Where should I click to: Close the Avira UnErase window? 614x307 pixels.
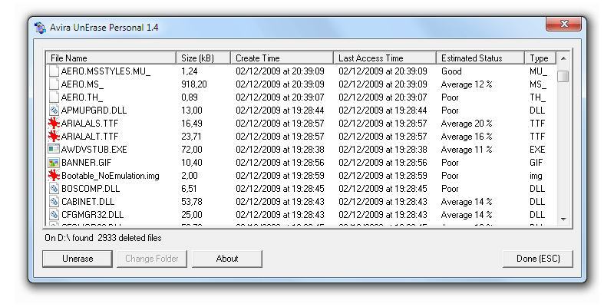pyautogui.click(x=564, y=25)
